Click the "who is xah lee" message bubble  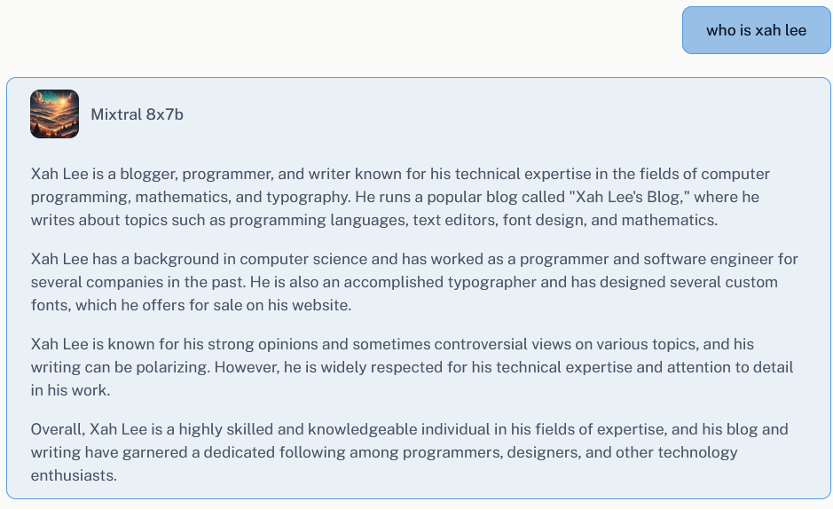pos(756,30)
